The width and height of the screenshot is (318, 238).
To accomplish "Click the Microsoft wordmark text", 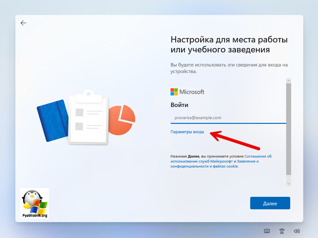I will (x=192, y=92).
